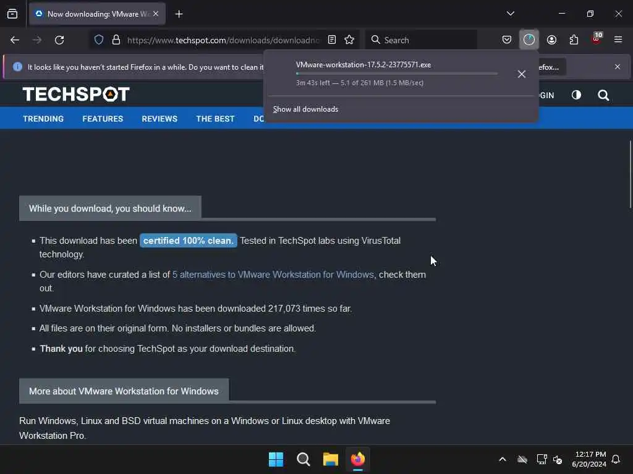633x474 pixels.
Task: Open TechSpot site search magnifier
Action: (x=603, y=95)
